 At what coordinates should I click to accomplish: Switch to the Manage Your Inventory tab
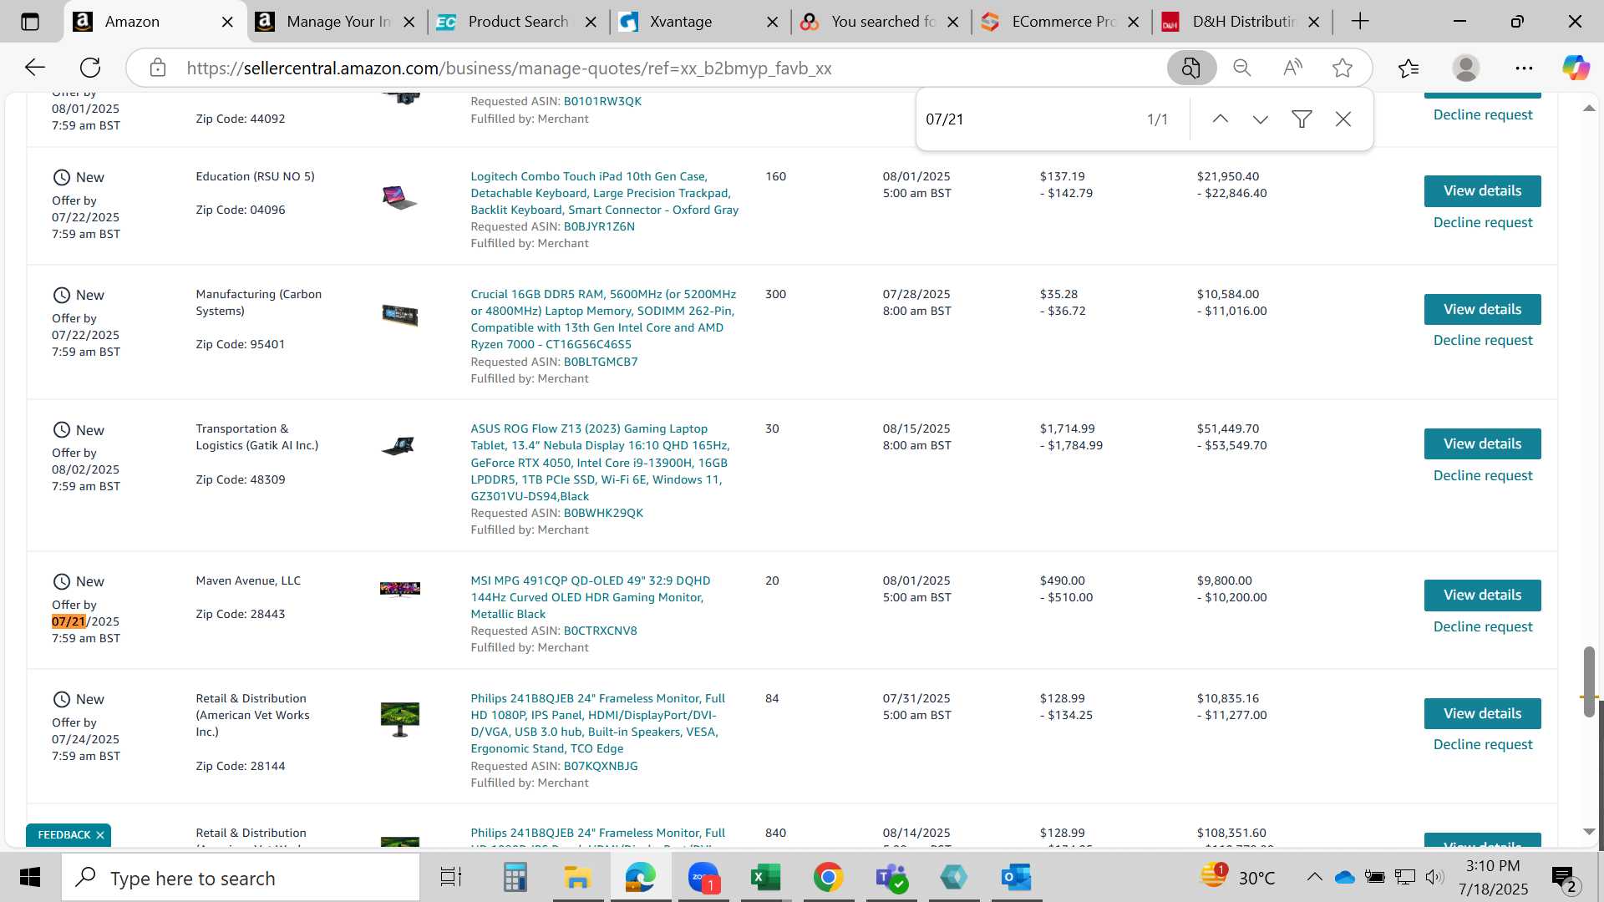click(338, 22)
